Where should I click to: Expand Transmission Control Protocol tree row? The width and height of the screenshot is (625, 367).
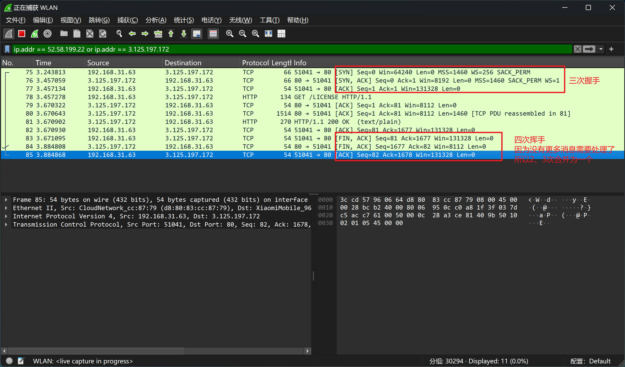click(6, 225)
